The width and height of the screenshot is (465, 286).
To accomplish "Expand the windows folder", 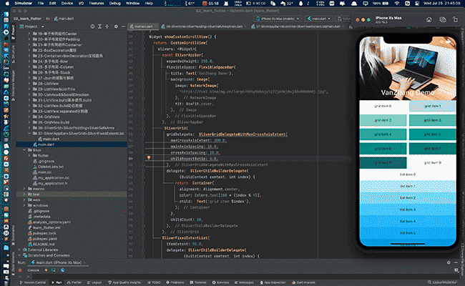I will 24,205.
